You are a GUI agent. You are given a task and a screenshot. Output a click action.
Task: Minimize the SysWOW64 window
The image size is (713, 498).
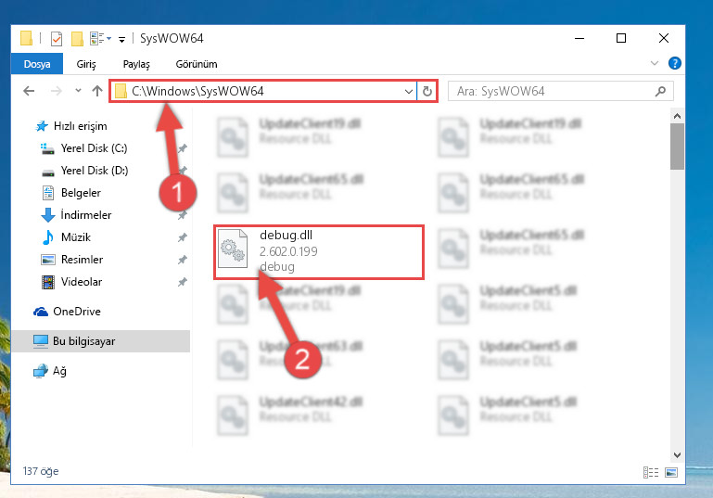click(x=579, y=39)
